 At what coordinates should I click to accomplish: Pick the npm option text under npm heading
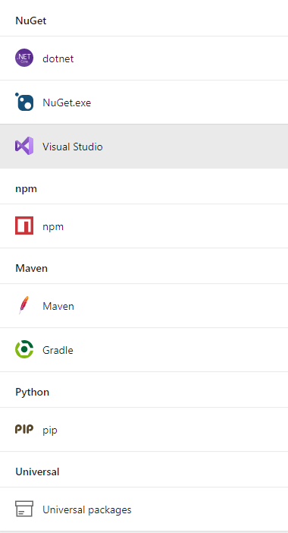pos(53,227)
